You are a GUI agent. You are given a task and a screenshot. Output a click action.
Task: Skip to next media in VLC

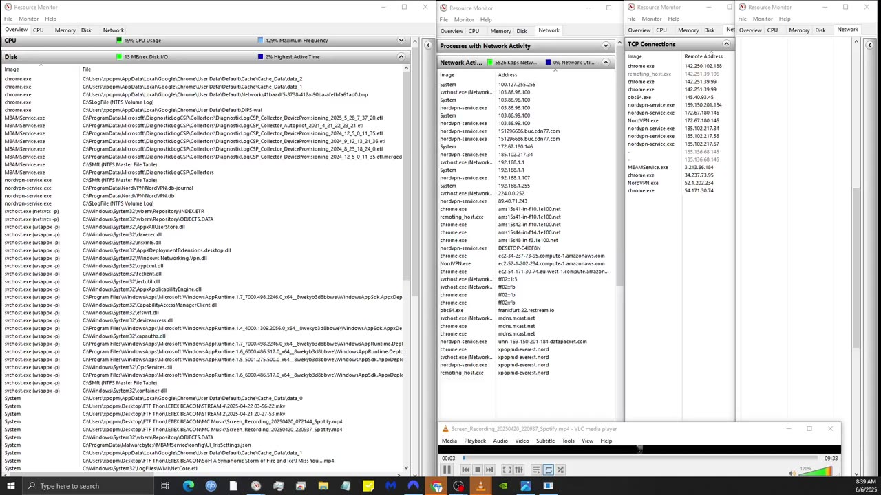[x=489, y=470]
